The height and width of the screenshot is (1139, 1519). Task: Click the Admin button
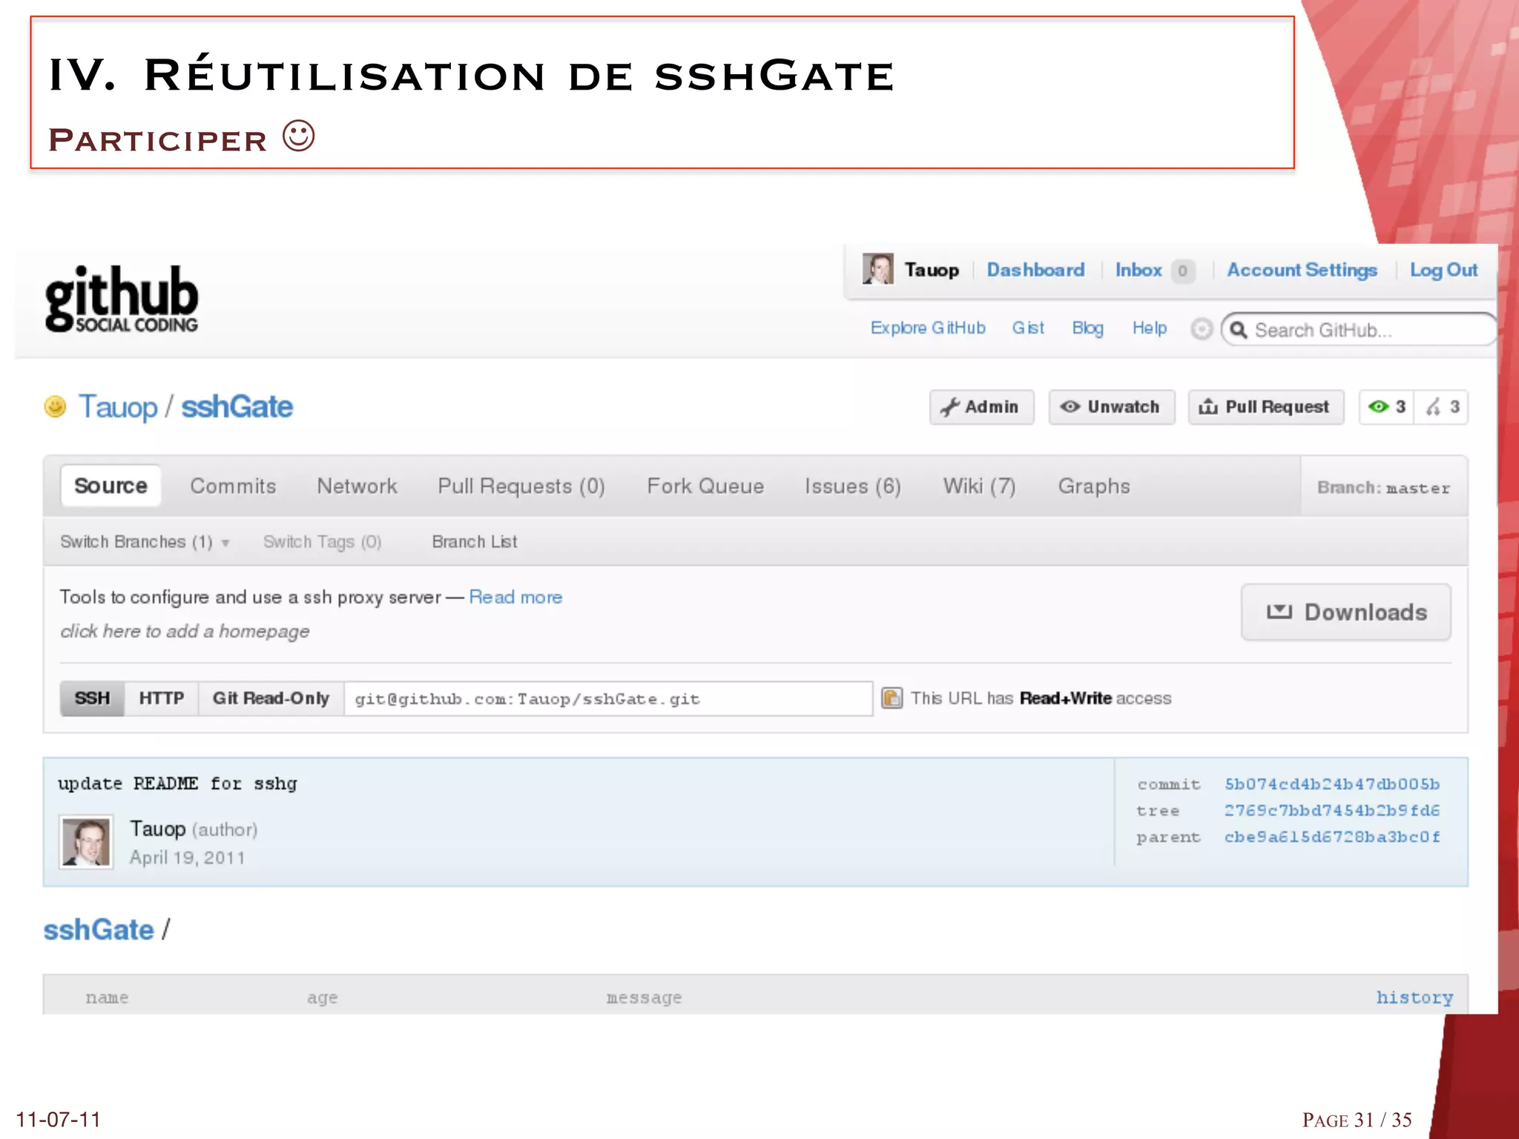point(981,407)
